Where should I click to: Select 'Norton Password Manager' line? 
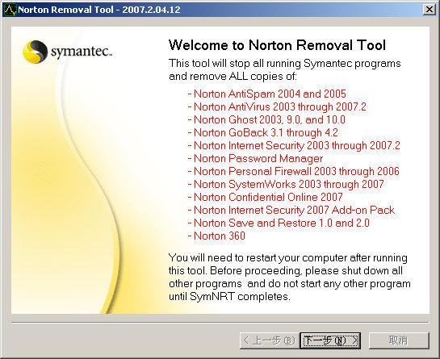(255, 158)
